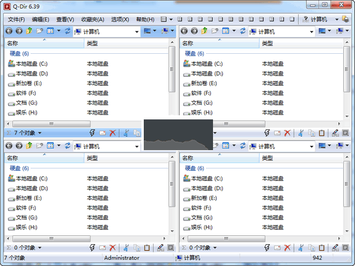
Task: Click scissors cut icon in bottom-right pane
Action: (x=301, y=248)
